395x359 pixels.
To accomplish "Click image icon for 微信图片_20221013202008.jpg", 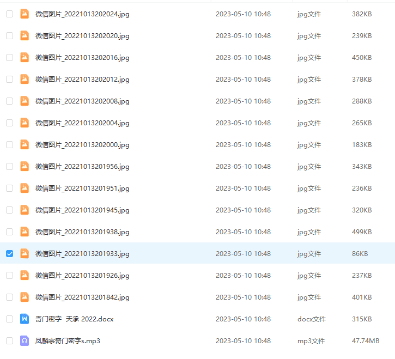I will pyautogui.click(x=25, y=101).
